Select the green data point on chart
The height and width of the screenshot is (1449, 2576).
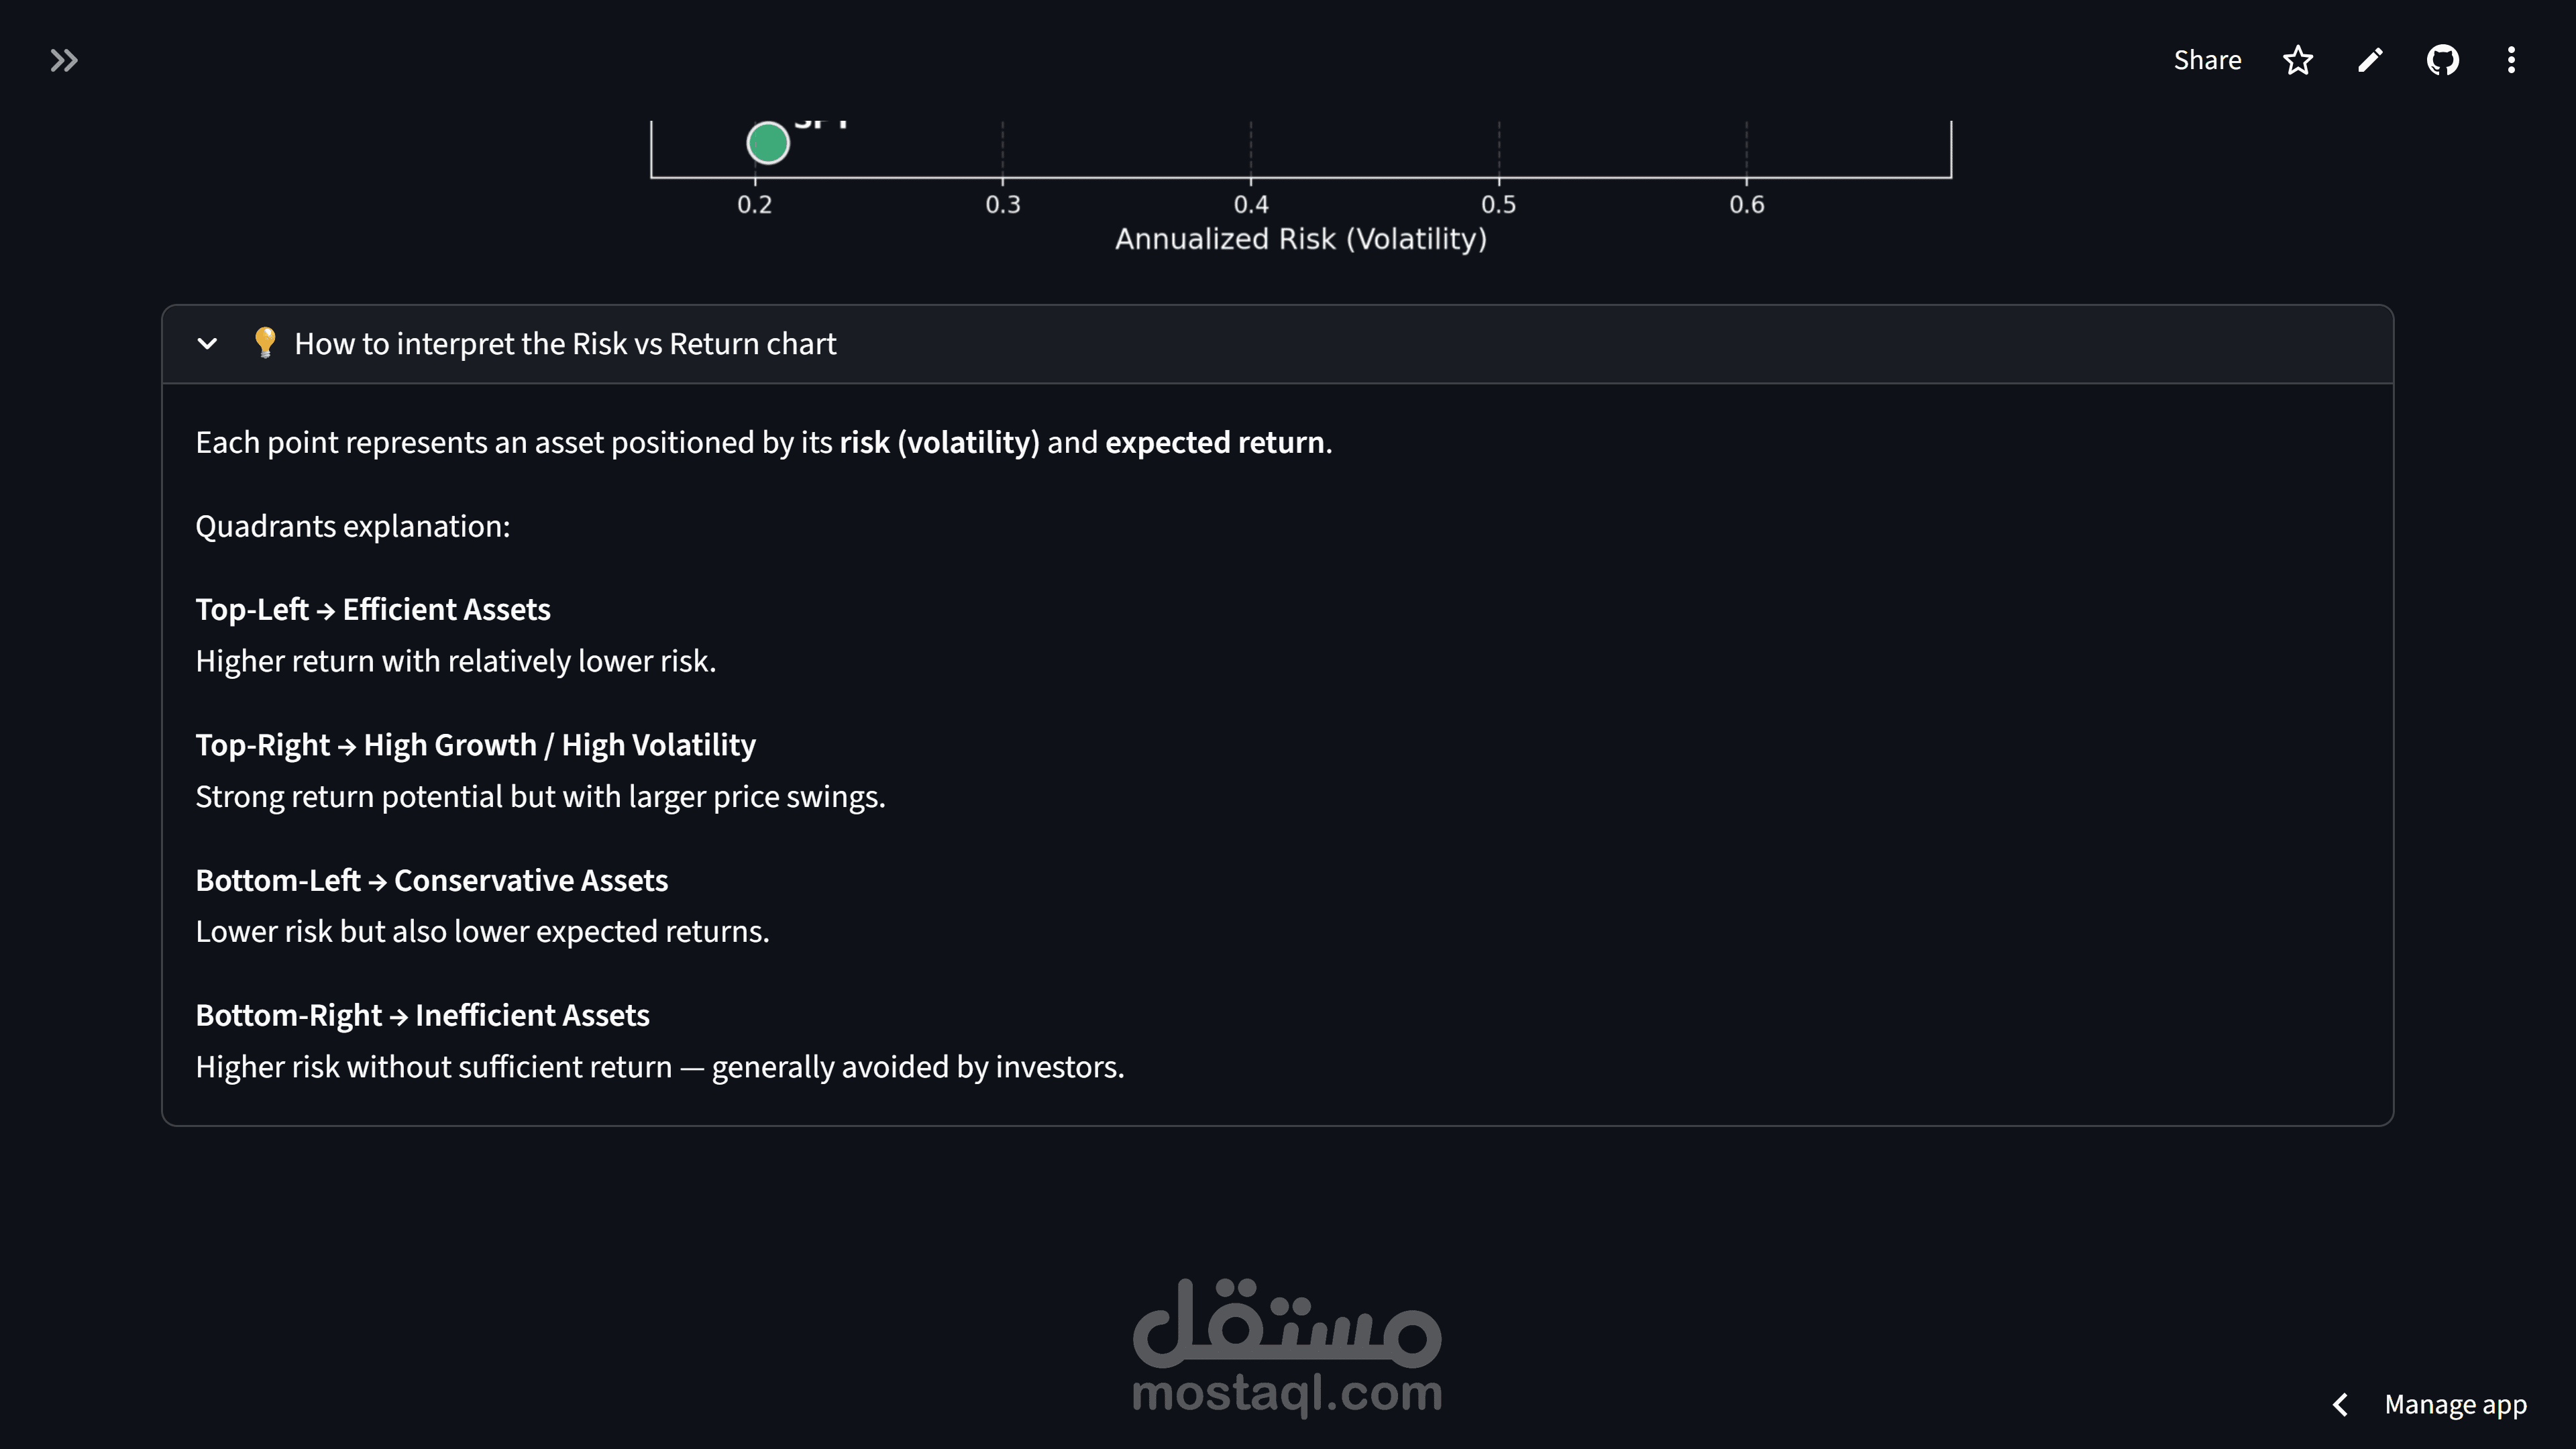tap(768, 143)
